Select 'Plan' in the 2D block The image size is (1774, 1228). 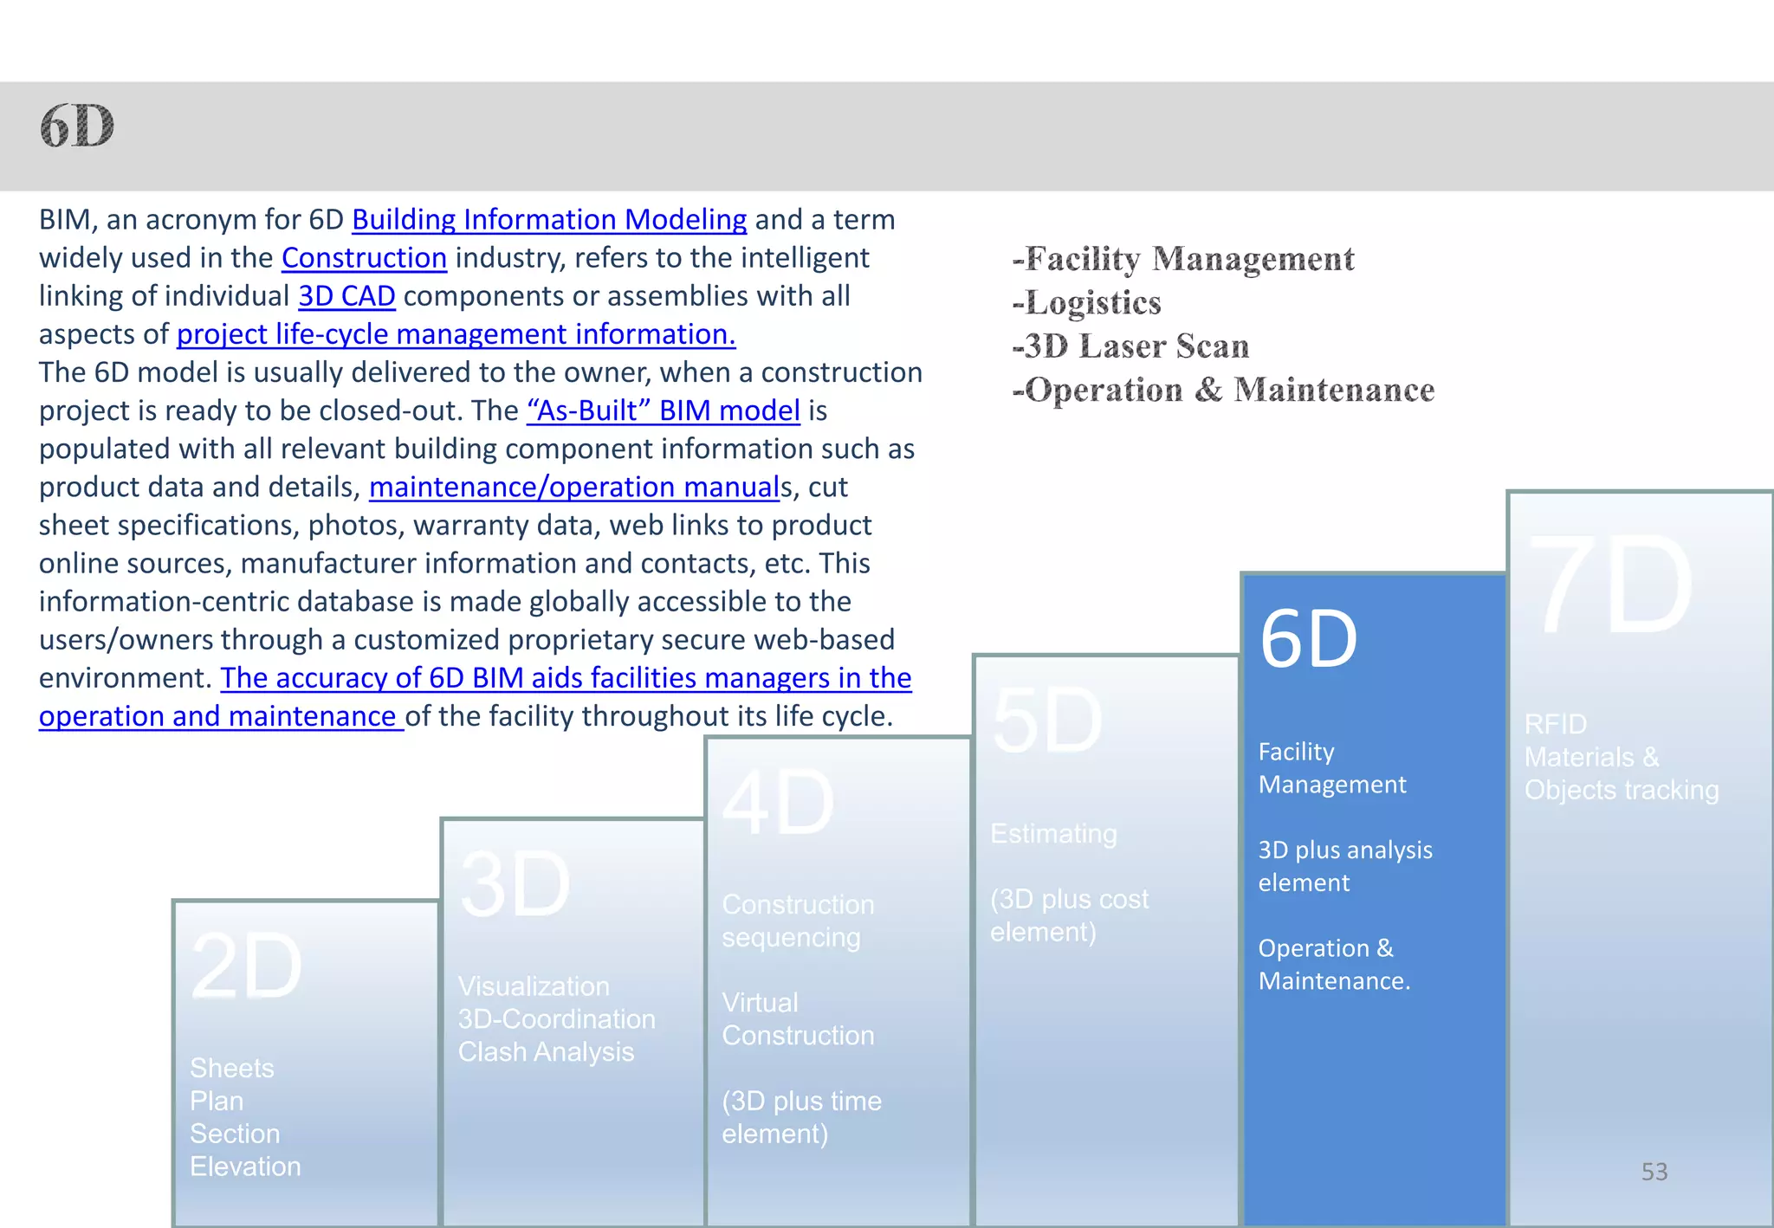click(x=217, y=1102)
